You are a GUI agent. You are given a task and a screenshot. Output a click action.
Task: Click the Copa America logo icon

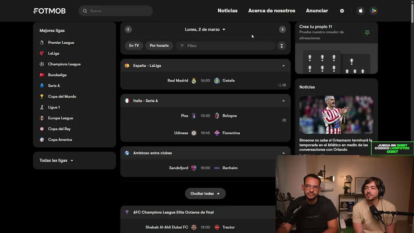(42, 139)
